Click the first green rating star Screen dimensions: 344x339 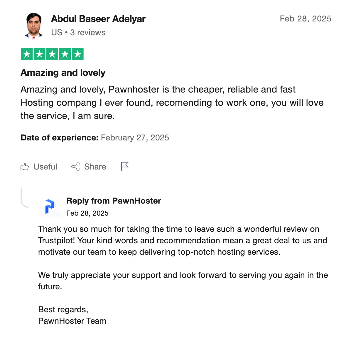coord(27,54)
